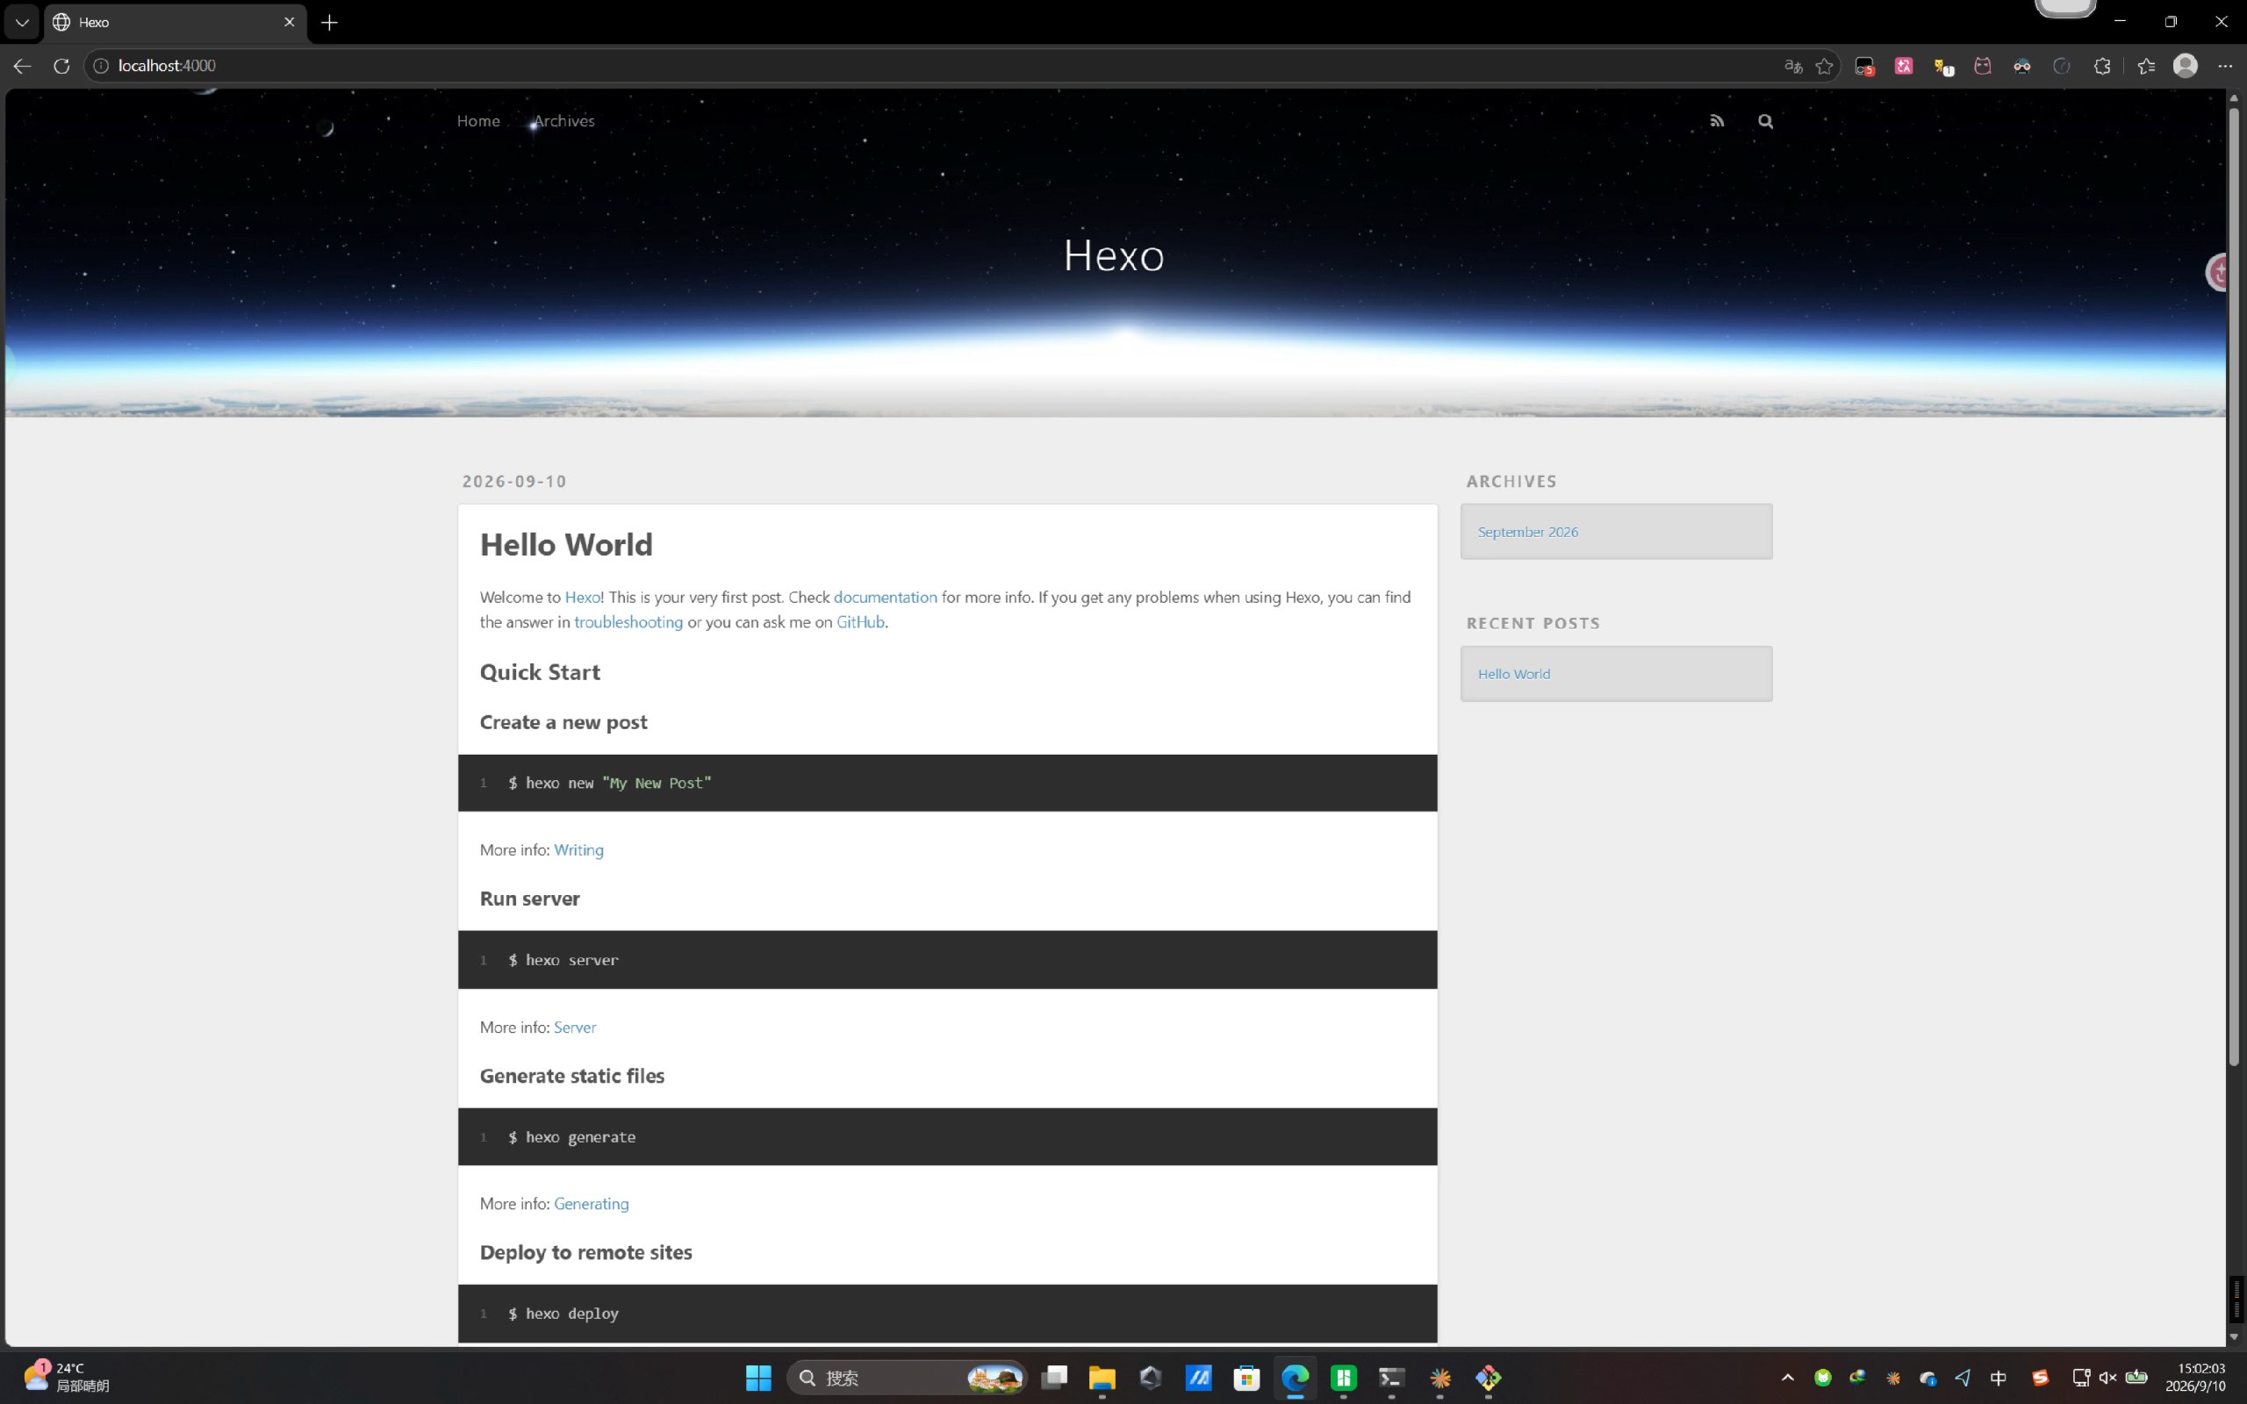Open the Favorites hub icon
2247x1404 pixels.
click(x=2146, y=66)
